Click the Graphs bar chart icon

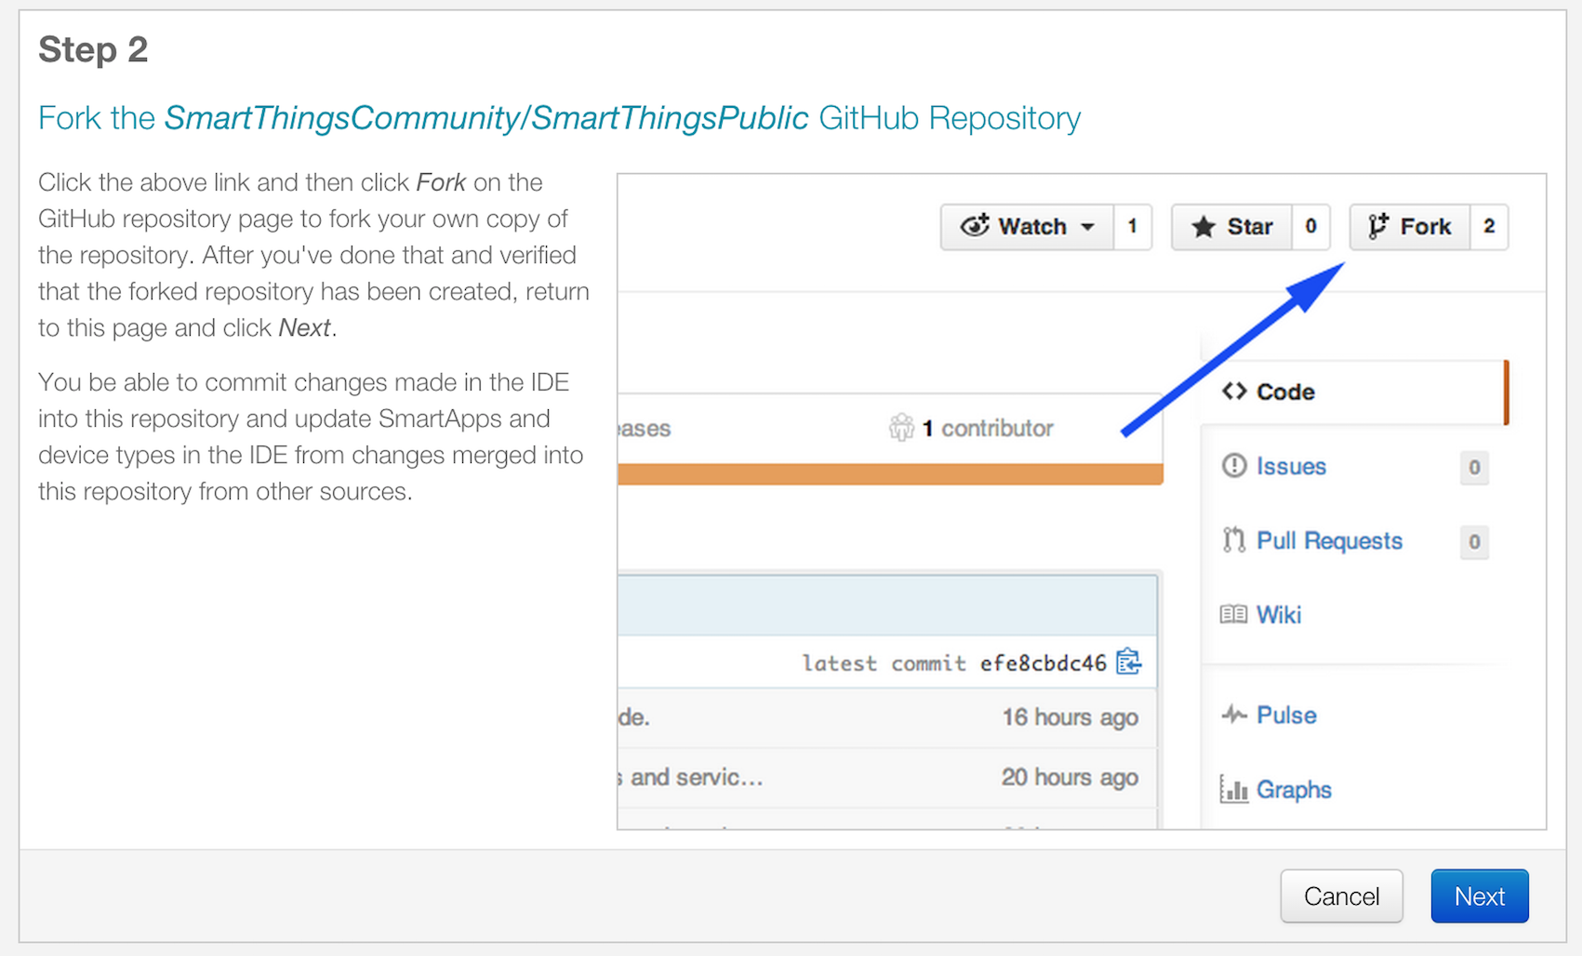click(1233, 790)
